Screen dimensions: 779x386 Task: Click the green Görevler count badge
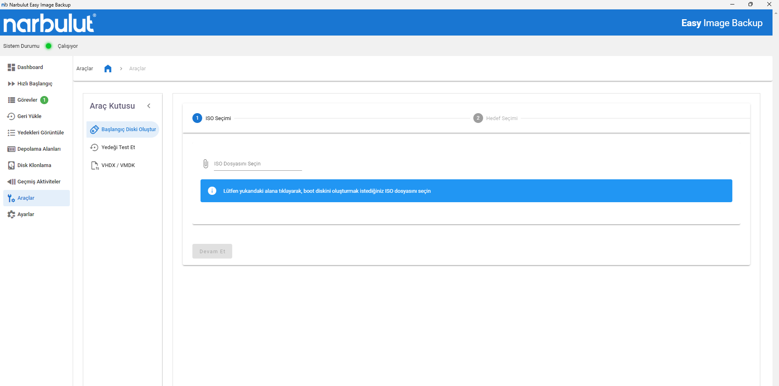(x=44, y=100)
